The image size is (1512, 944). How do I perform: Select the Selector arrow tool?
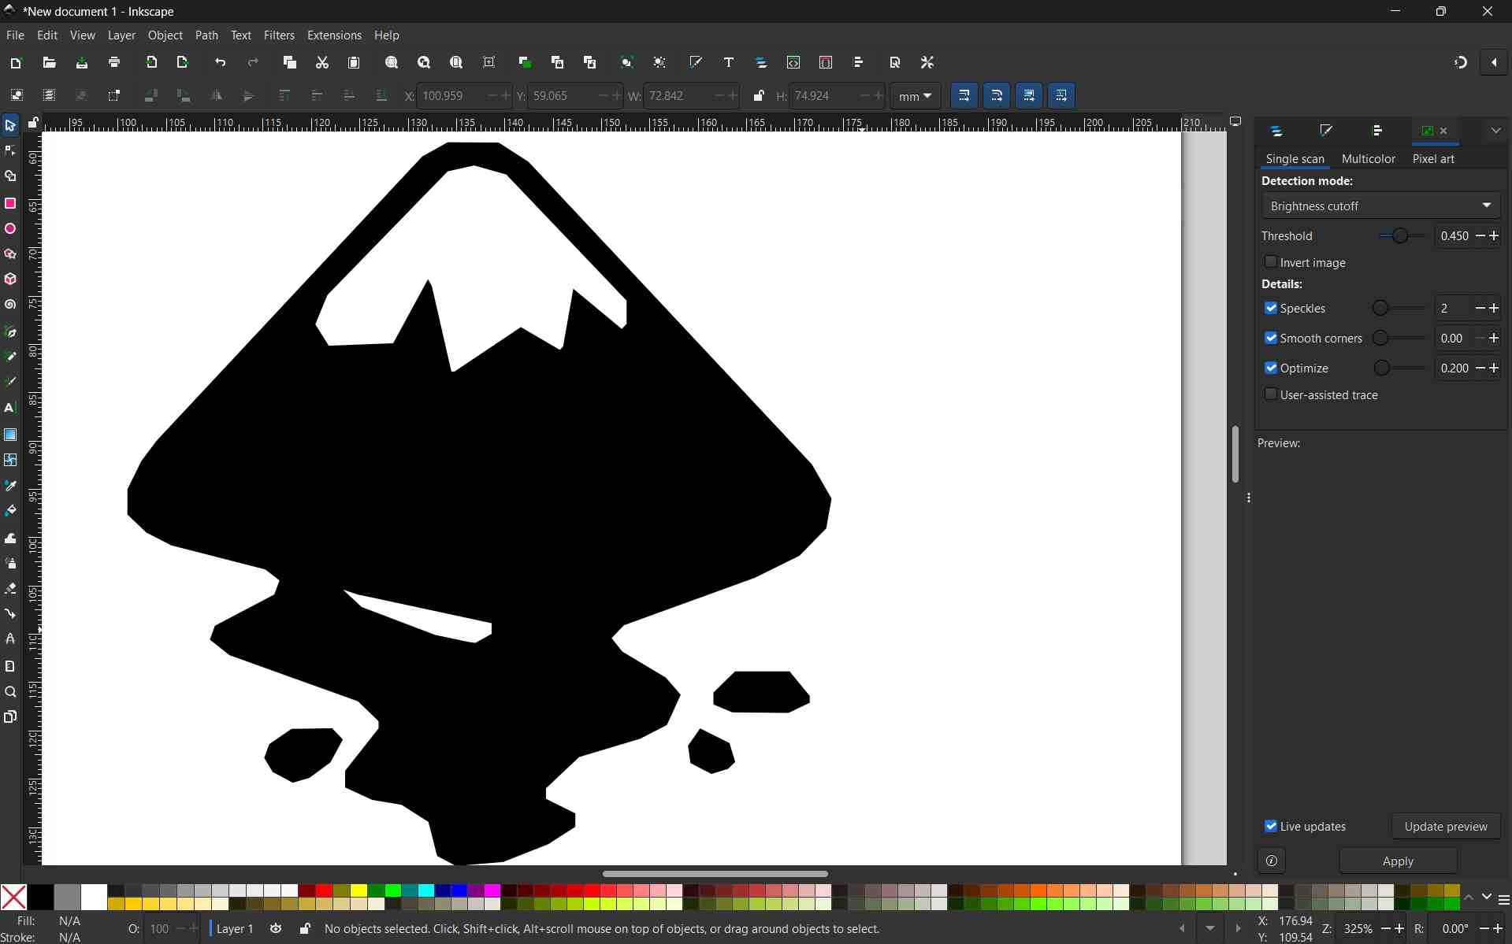10,125
